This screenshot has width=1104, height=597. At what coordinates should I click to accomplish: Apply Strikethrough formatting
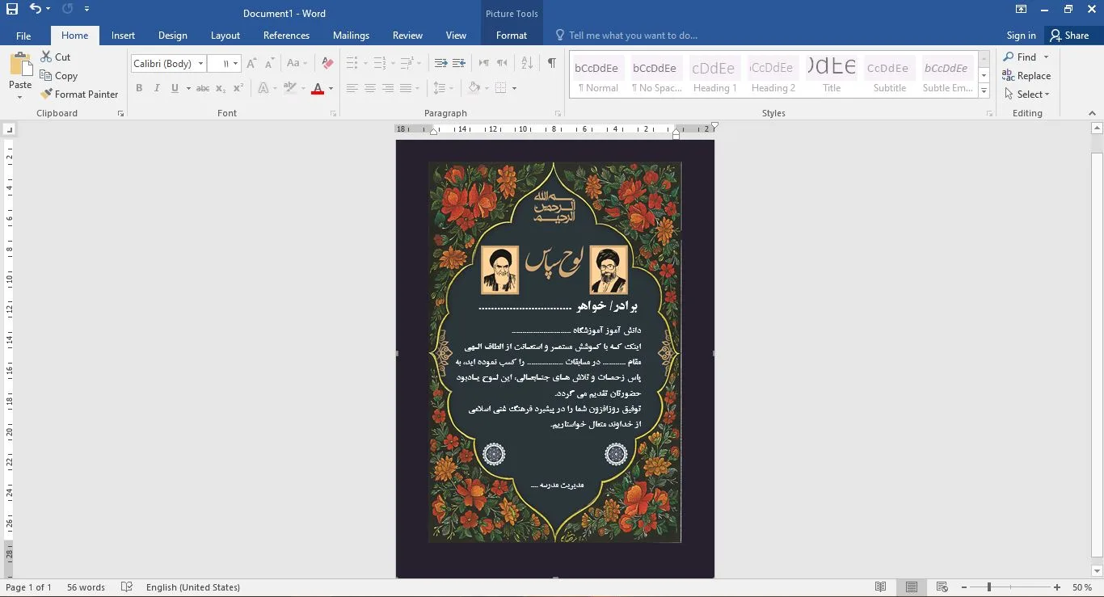pos(203,88)
